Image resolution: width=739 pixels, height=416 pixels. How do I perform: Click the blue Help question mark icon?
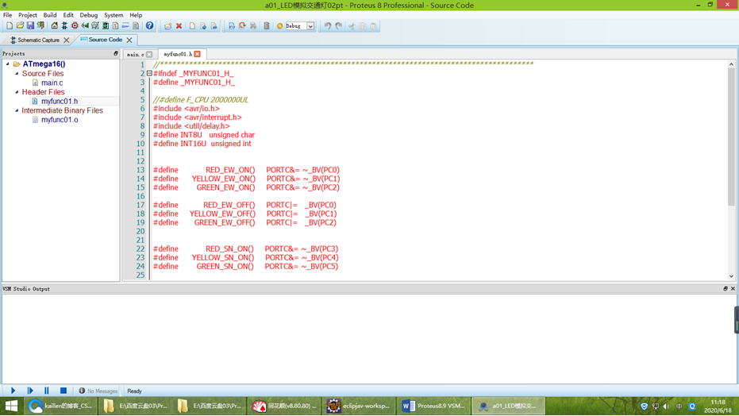[x=149, y=26]
